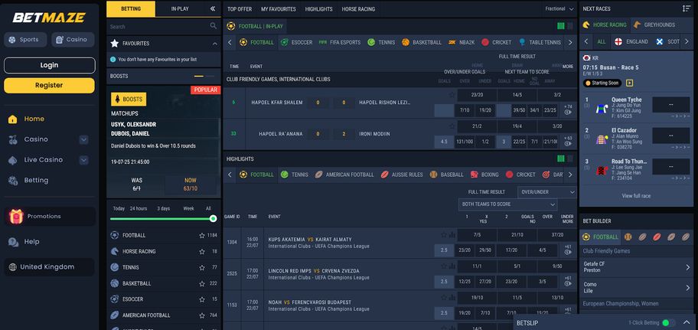Open the search magnifier icon

[x=214, y=26]
